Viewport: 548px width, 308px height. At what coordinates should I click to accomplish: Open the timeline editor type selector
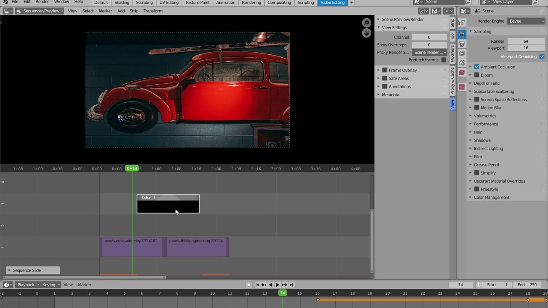click(8, 285)
